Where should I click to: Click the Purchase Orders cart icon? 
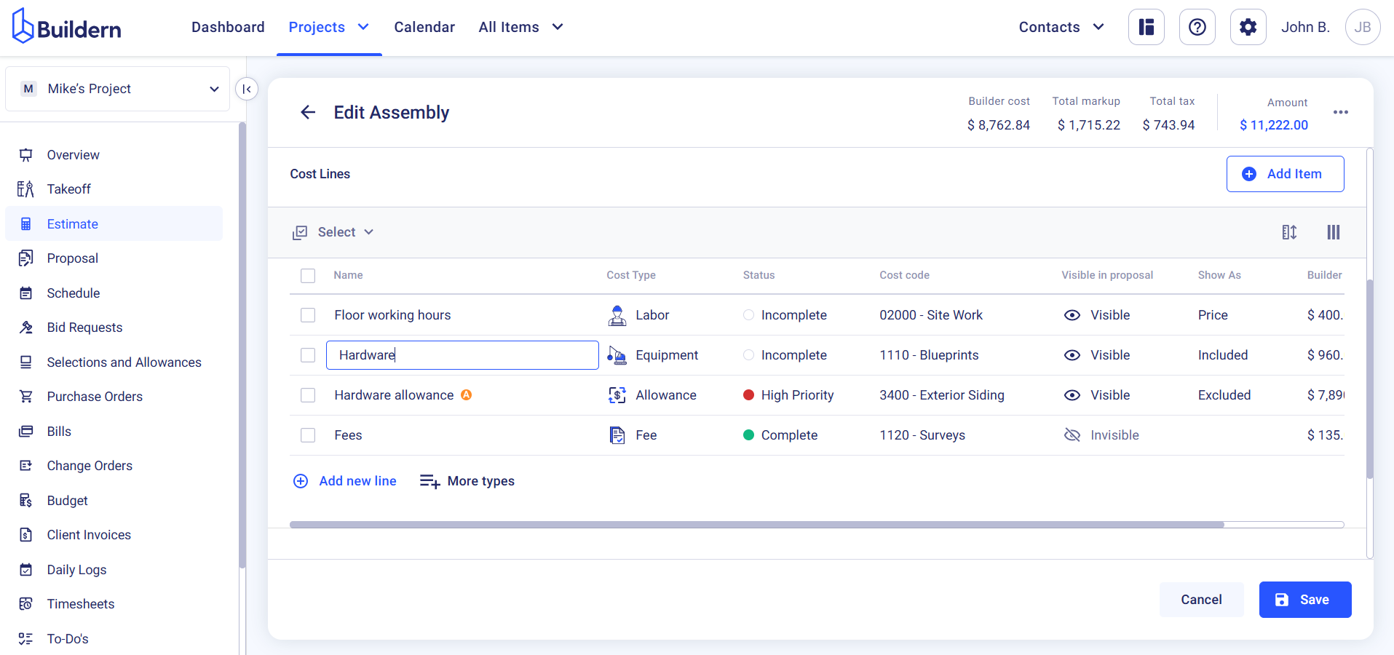pos(26,397)
